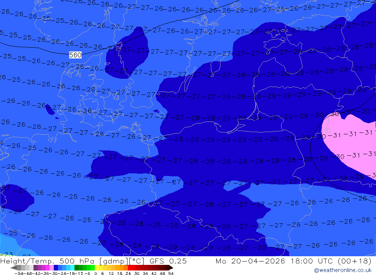Pick the cyan legend swatch near -18
The height and width of the screenshot is (275, 376).
coord(72,268)
